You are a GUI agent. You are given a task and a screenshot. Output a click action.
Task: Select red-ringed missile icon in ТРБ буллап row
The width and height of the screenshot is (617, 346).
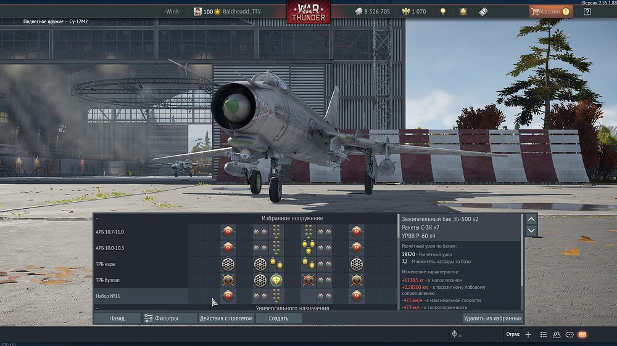[308, 280]
